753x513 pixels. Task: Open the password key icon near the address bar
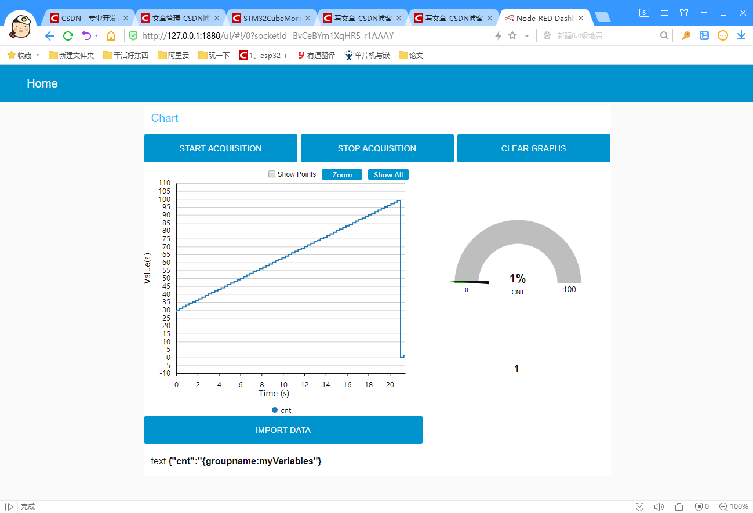tap(685, 35)
